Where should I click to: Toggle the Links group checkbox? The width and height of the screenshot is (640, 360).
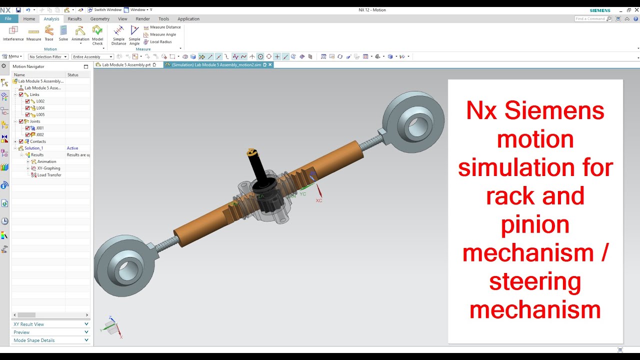point(20,94)
